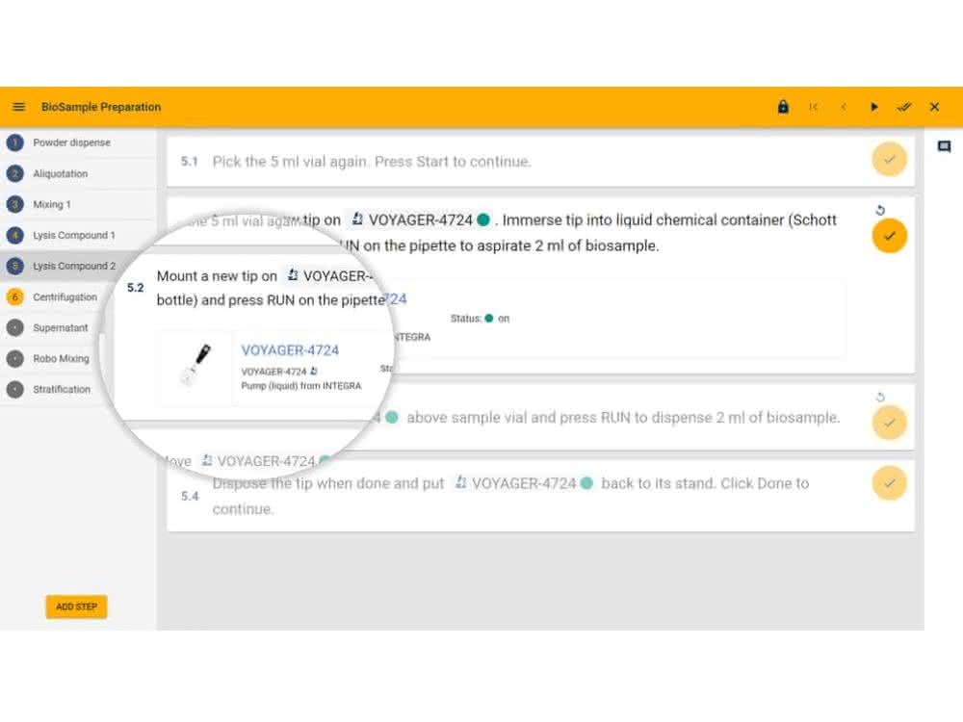The image size is (963, 722).
Task: Select the Supernatant step
Action: click(52, 328)
